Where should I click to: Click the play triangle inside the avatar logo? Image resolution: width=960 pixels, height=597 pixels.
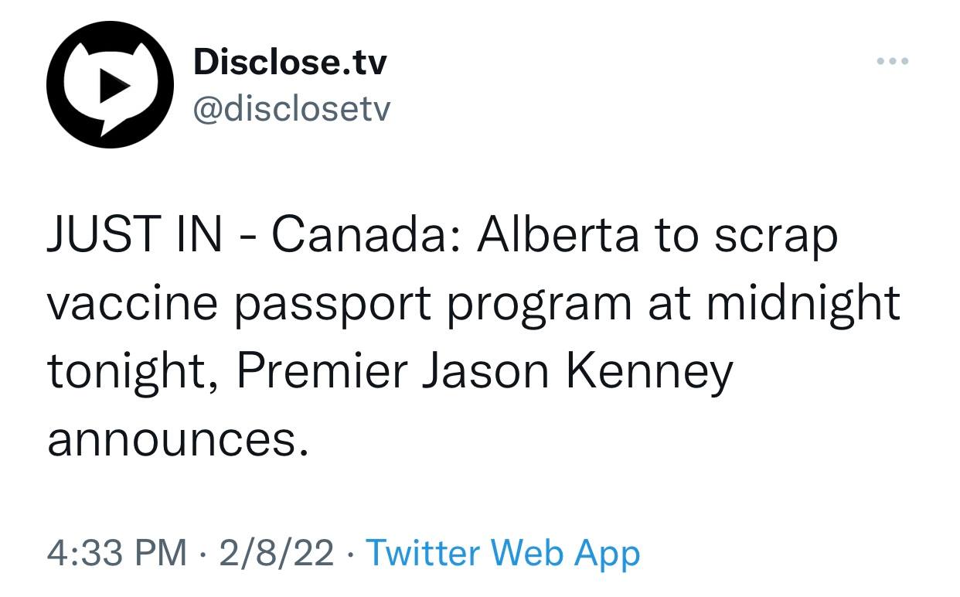click(x=111, y=84)
